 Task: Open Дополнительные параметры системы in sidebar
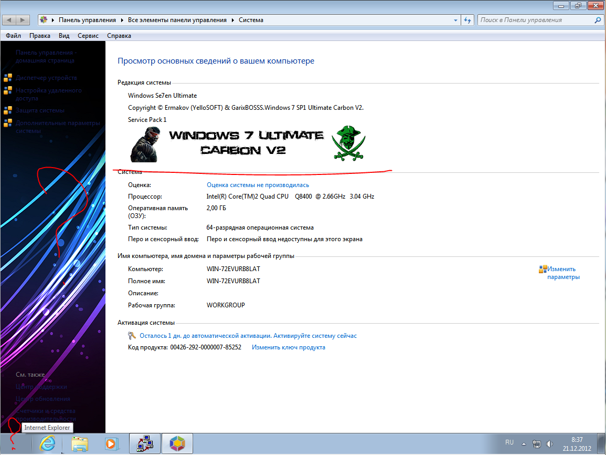[x=58, y=127]
